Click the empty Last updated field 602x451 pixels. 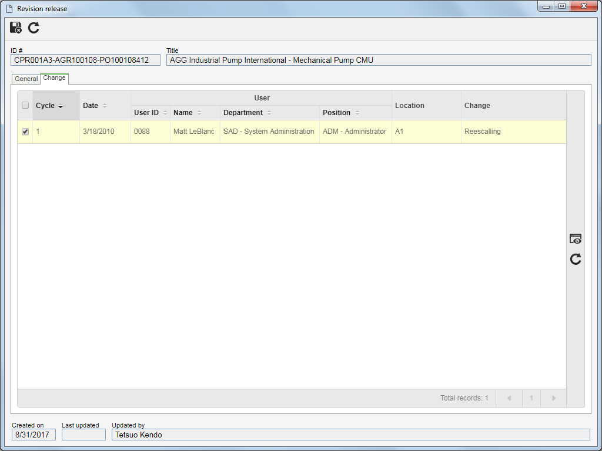click(x=83, y=435)
